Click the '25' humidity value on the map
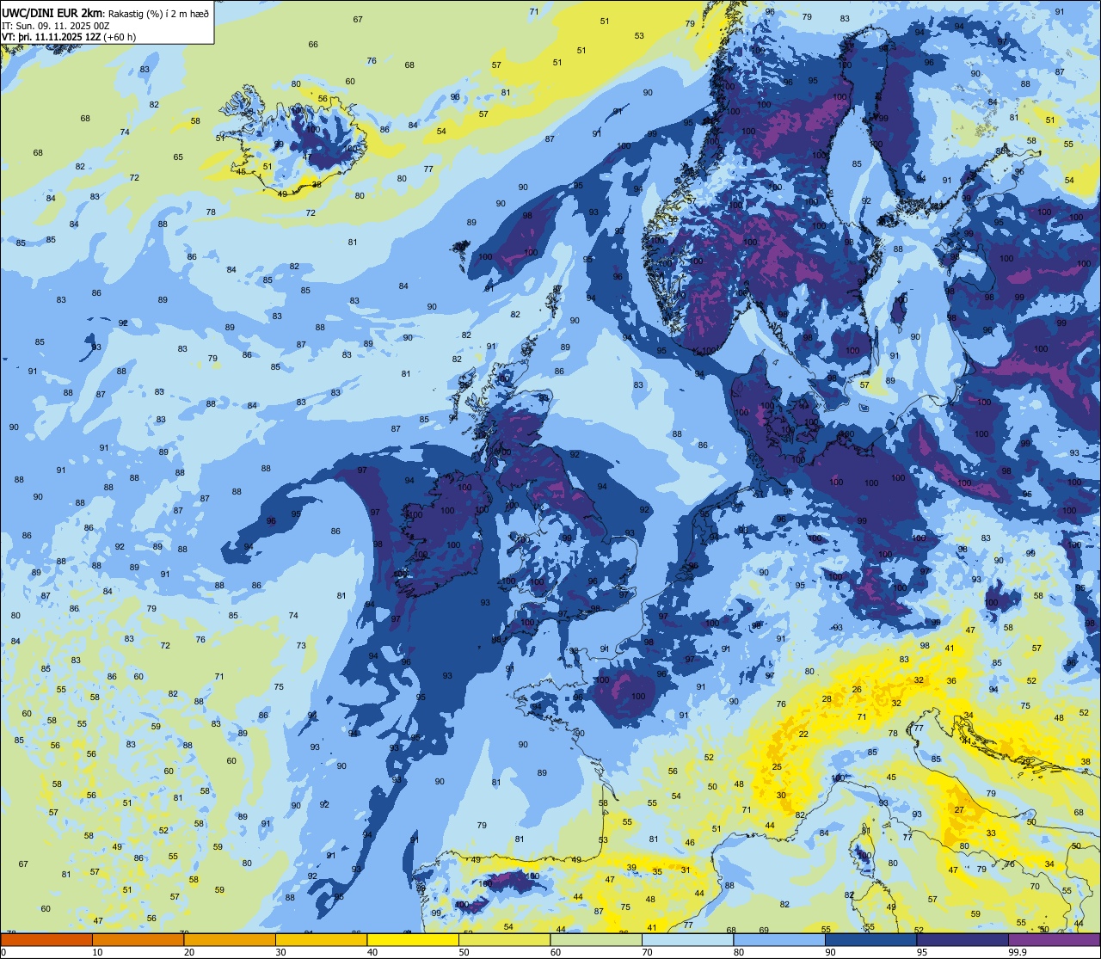Image resolution: width=1101 pixels, height=959 pixels. click(777, 766)
